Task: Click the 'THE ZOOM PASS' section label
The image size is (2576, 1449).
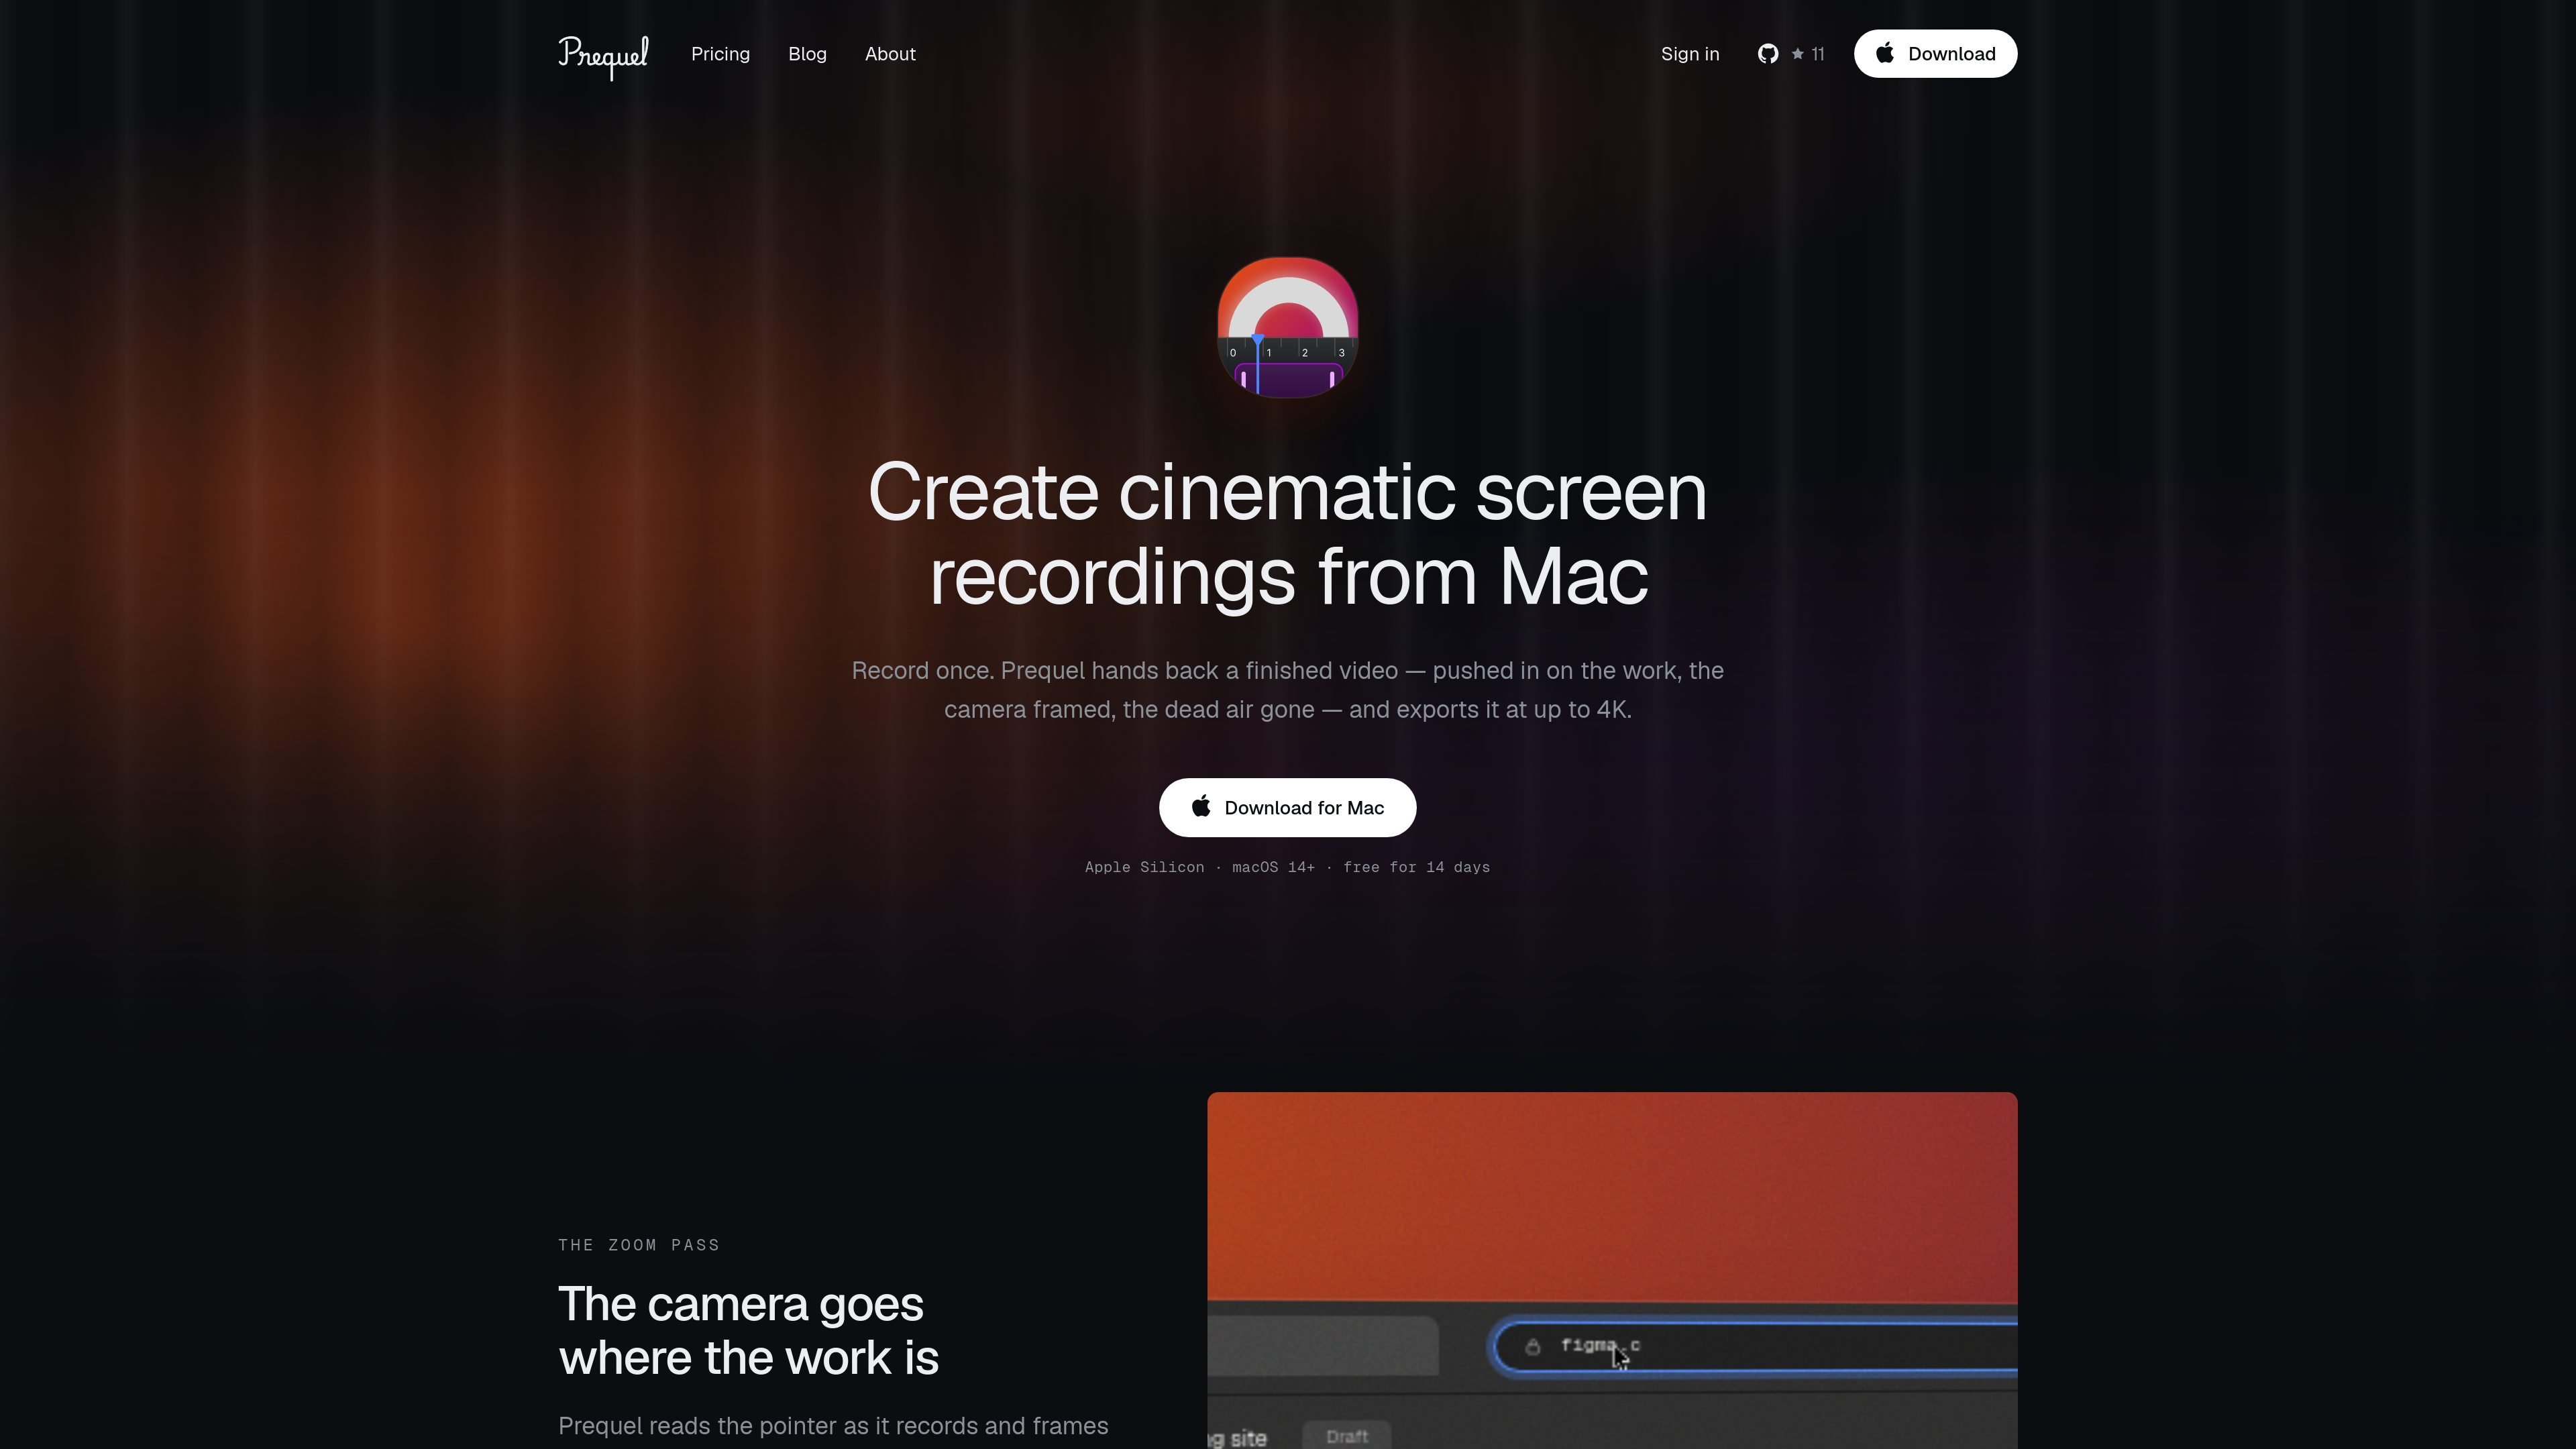Action: pyautogui.click(x=639, y=1245)
